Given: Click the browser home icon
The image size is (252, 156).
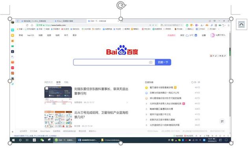Looking at the screenshot, I should [x=32, y=25].
